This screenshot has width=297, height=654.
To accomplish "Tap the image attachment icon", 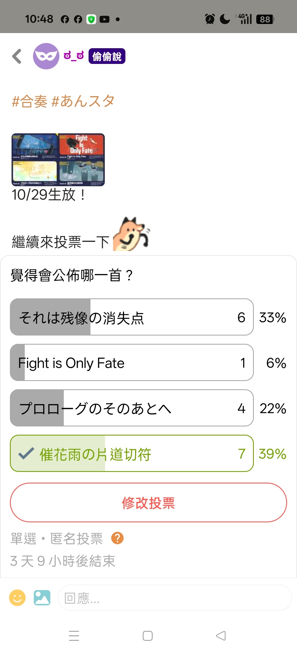I will point(42,598).
